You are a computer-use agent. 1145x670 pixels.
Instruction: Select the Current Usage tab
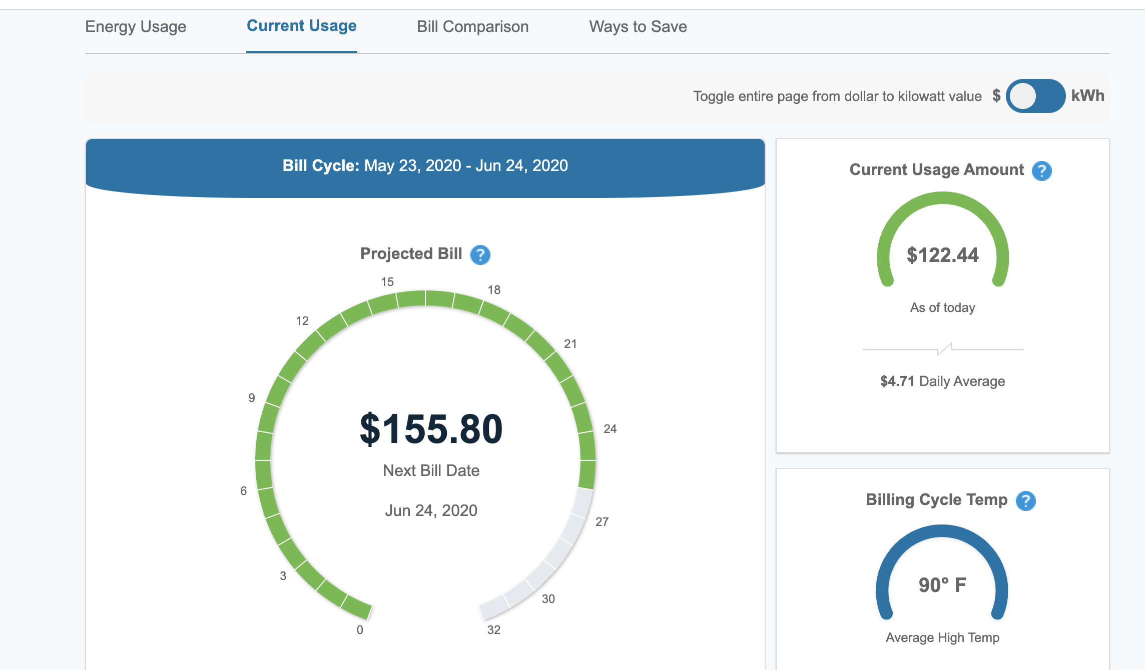(x=301, y=26)
